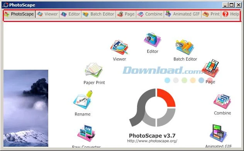Screen dimensions: 244x151
Task: Open the Print tab
Action: coord(211,14)
